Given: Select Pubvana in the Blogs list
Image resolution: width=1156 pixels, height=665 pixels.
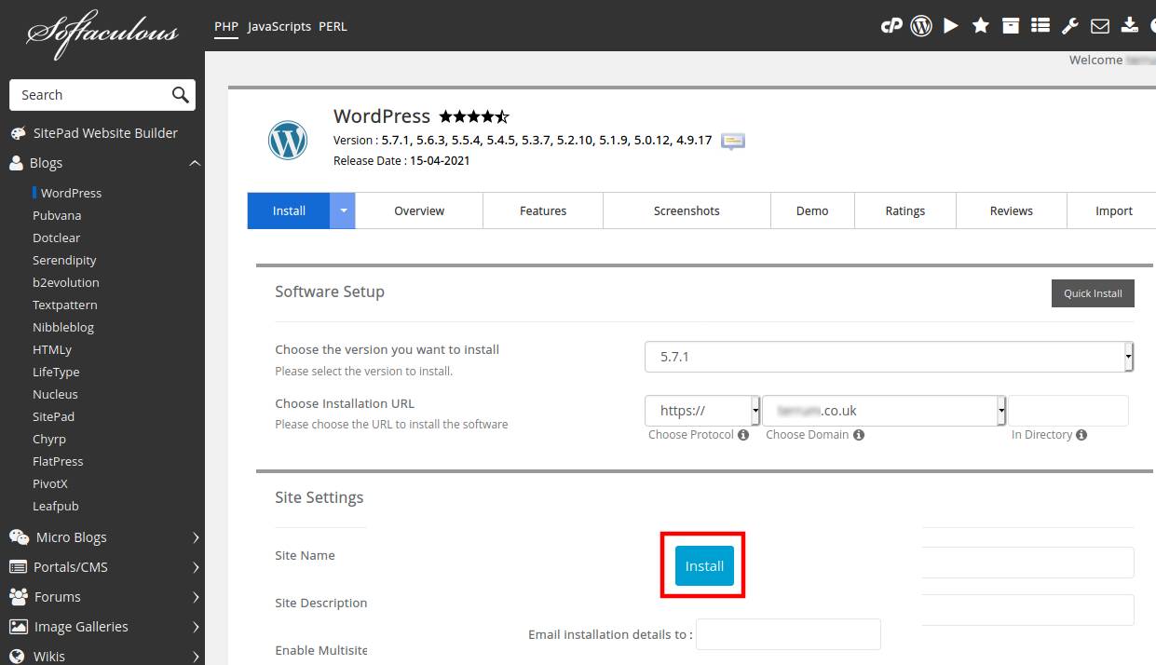Looking at the screenshot, I should pyautogui.click(x=57, y=215).
